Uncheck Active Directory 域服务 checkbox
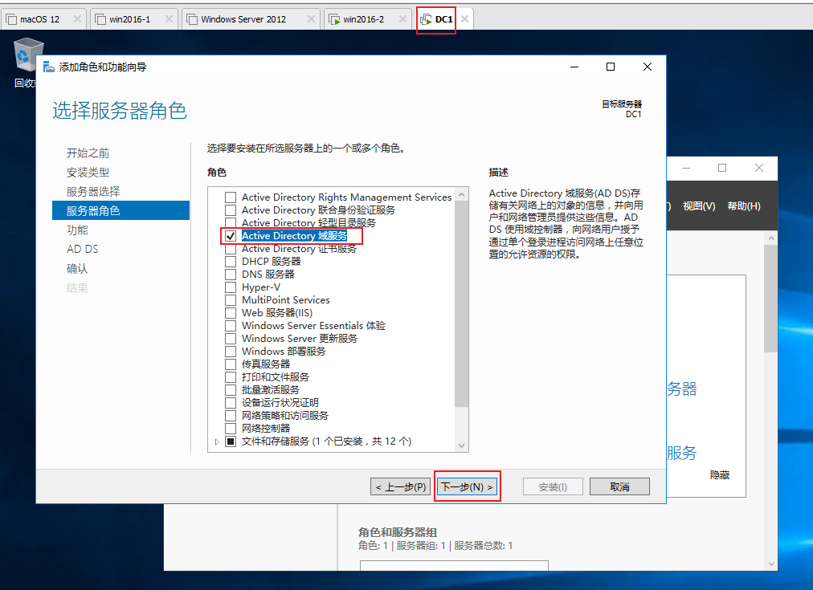This screenshot has height=590, width=813. pyautogui.click(x=231, y=236)
